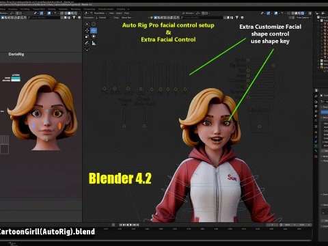
Task: Switch to the UV Editing workspace tab
Action: click(x=25, y=9)
